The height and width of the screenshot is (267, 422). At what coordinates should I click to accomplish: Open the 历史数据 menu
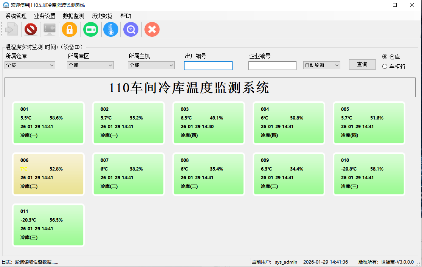pos(102,16)
